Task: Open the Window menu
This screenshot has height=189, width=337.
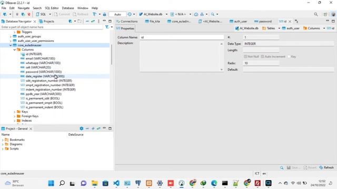Action: [83, 8]
